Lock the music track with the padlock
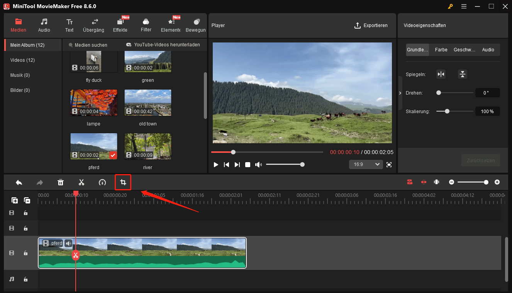Viewport: 512px width, 293px height. coord(25,279)
